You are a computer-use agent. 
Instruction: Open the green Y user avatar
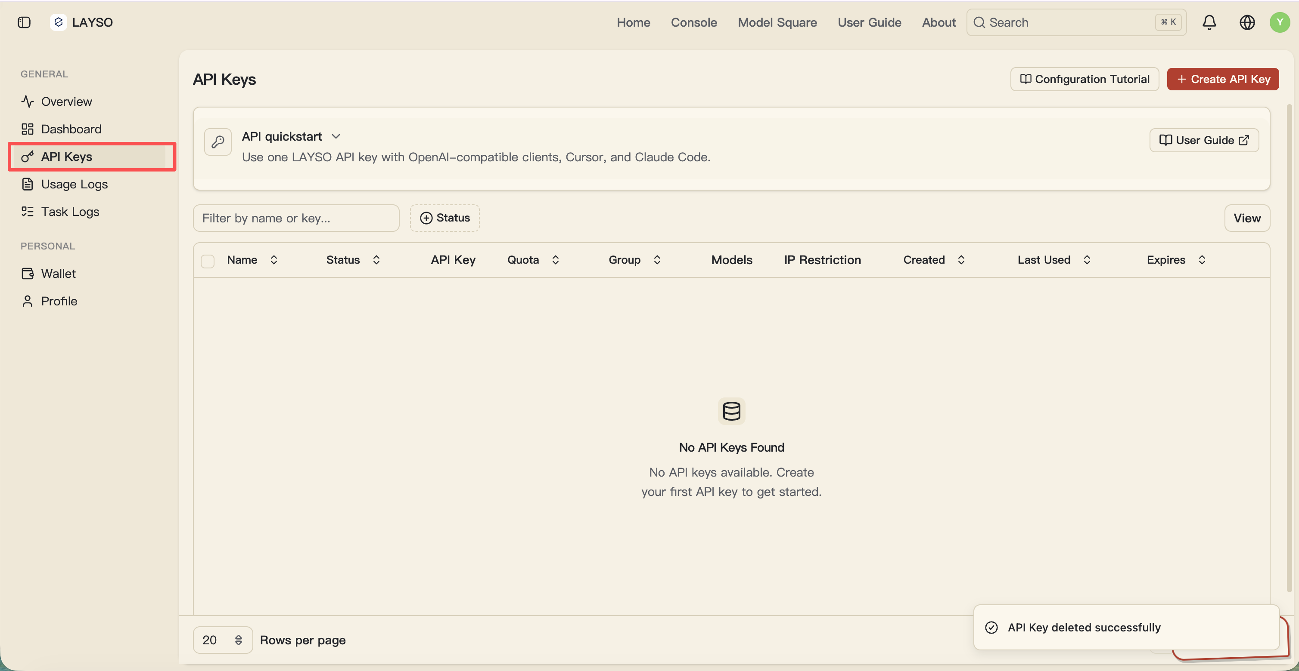pos(1279,22)
